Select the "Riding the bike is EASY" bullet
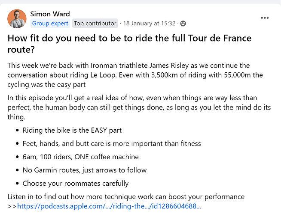Image resolution: width=281 pixels, height=214 pixels. (72, 130)
